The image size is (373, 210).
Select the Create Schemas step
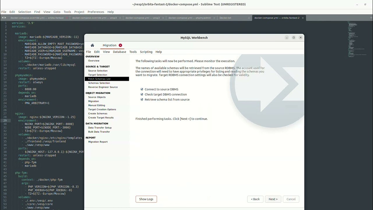pyautogui.click(x=98, y=113)
